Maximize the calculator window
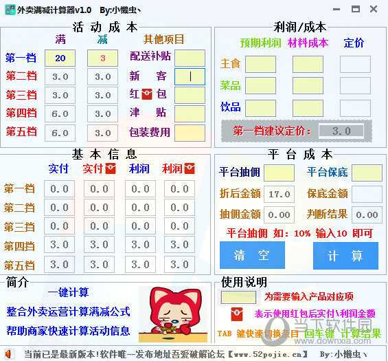 [356, 10]
